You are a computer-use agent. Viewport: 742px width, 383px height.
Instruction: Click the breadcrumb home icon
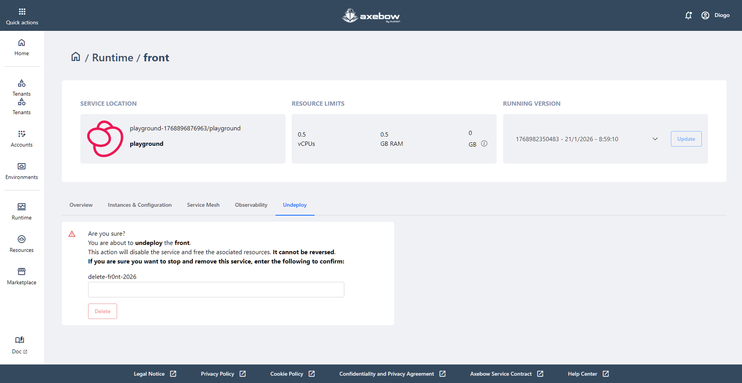(76, 57)
